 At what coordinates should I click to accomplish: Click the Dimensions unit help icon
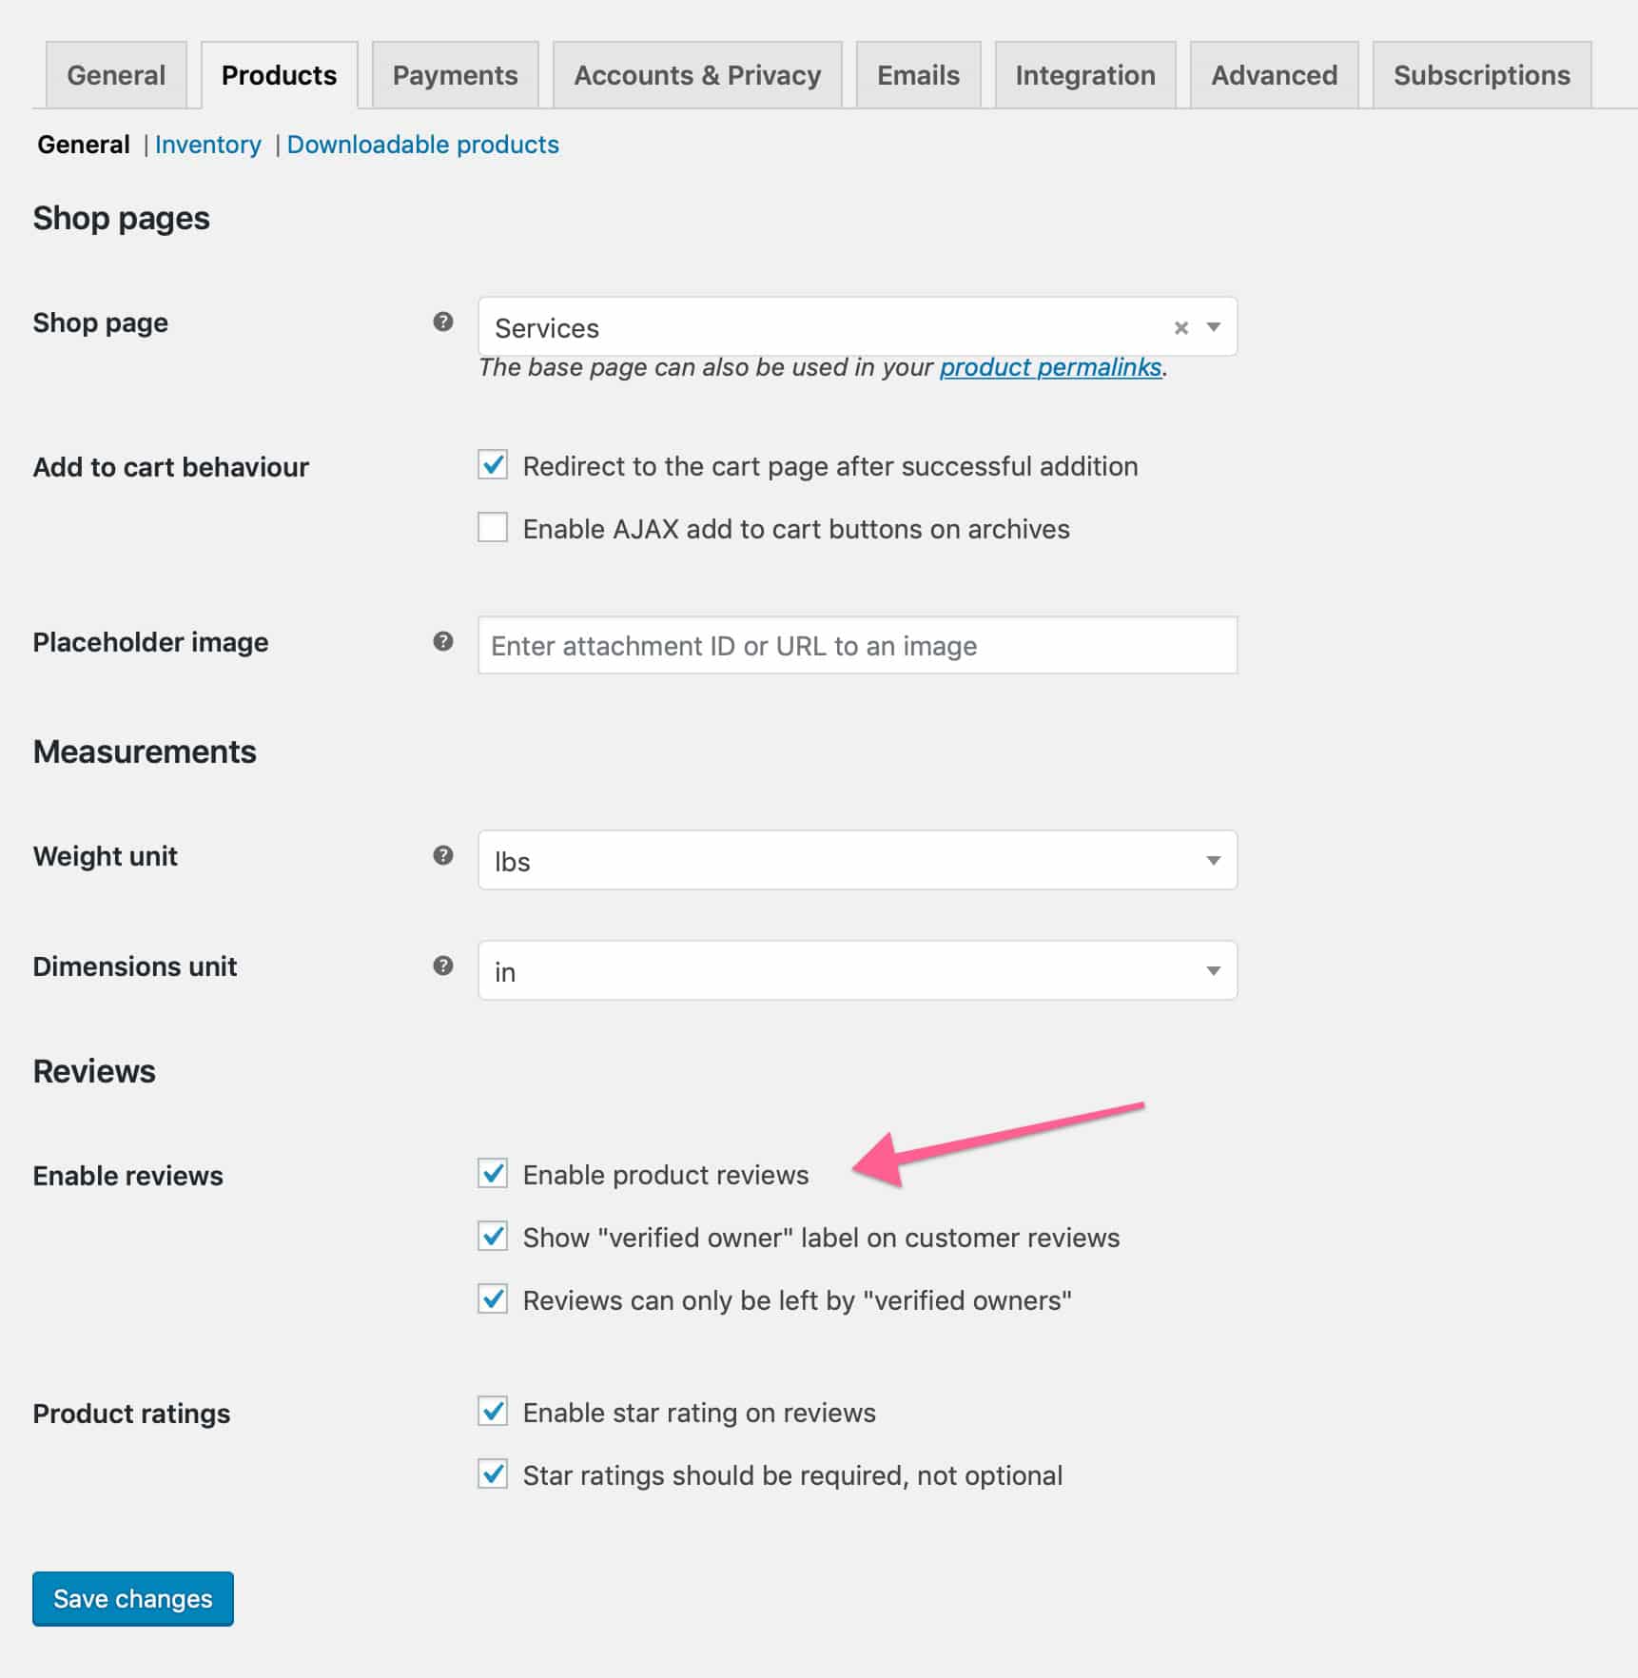tap(442, 966)
